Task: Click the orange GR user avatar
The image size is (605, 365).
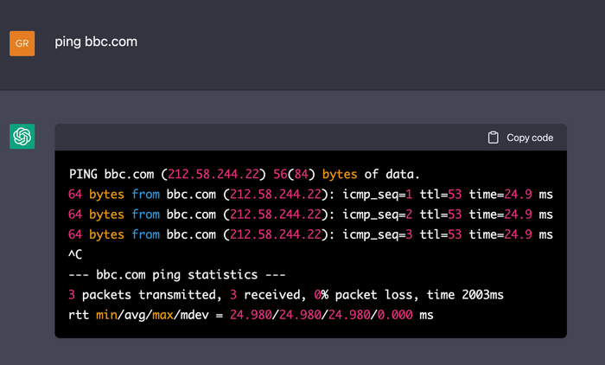Action: pyautogui.click(x=22, y=42)
